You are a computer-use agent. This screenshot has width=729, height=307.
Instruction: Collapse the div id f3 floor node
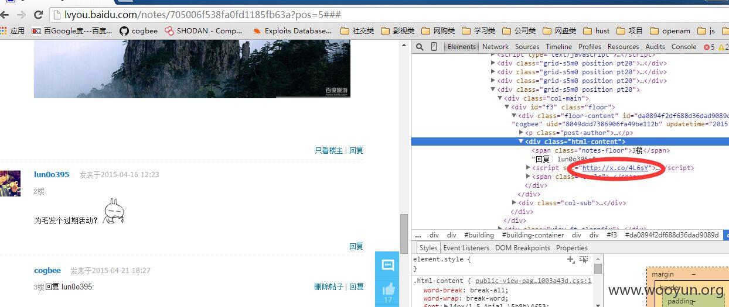507,107
